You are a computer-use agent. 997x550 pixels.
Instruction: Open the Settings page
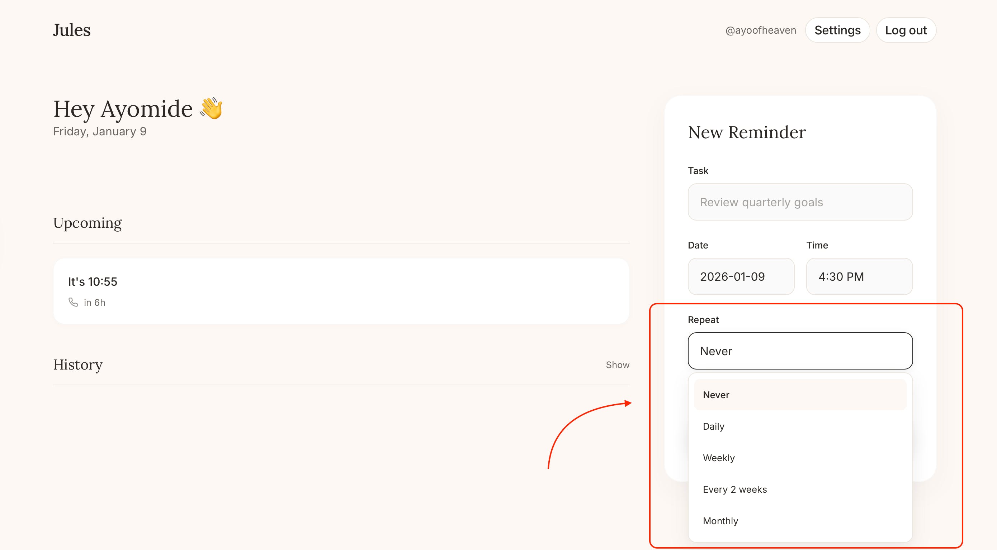click(837, 30)
